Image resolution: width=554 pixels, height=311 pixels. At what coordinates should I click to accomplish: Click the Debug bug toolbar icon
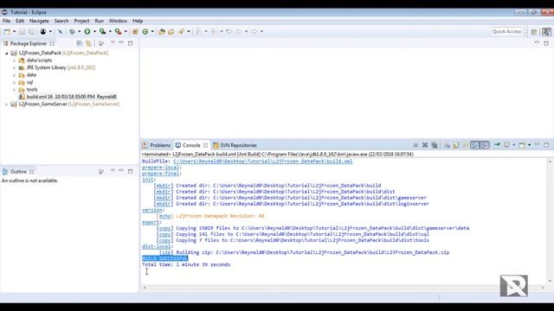click(72, 31)
